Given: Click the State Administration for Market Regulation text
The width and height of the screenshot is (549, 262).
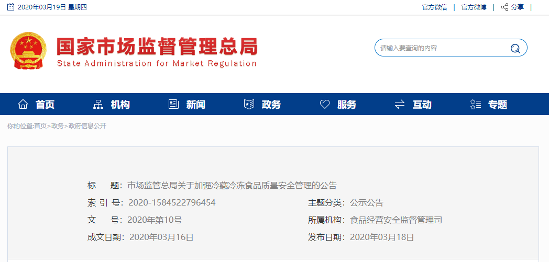Looking at the screenshot, I should (157, 64).
